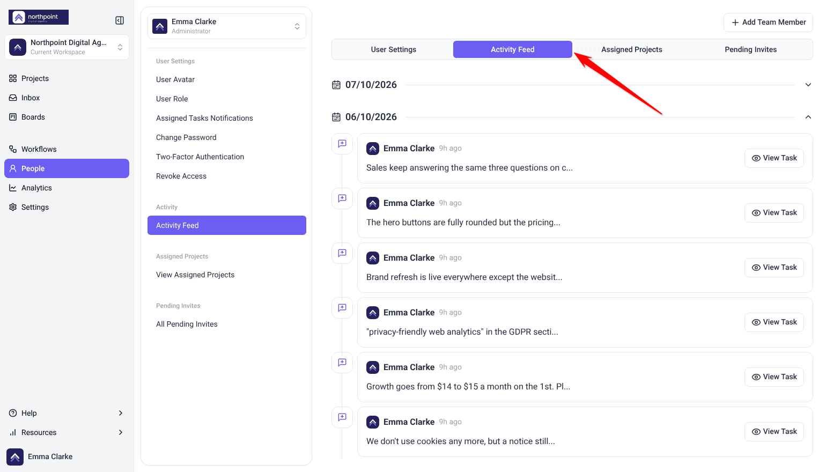Viewport: 826px width, 472px height.
Task: Open View Assigned Projects
Action: coord(227,275)
